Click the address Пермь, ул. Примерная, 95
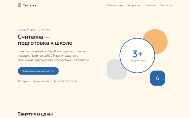 35,81
